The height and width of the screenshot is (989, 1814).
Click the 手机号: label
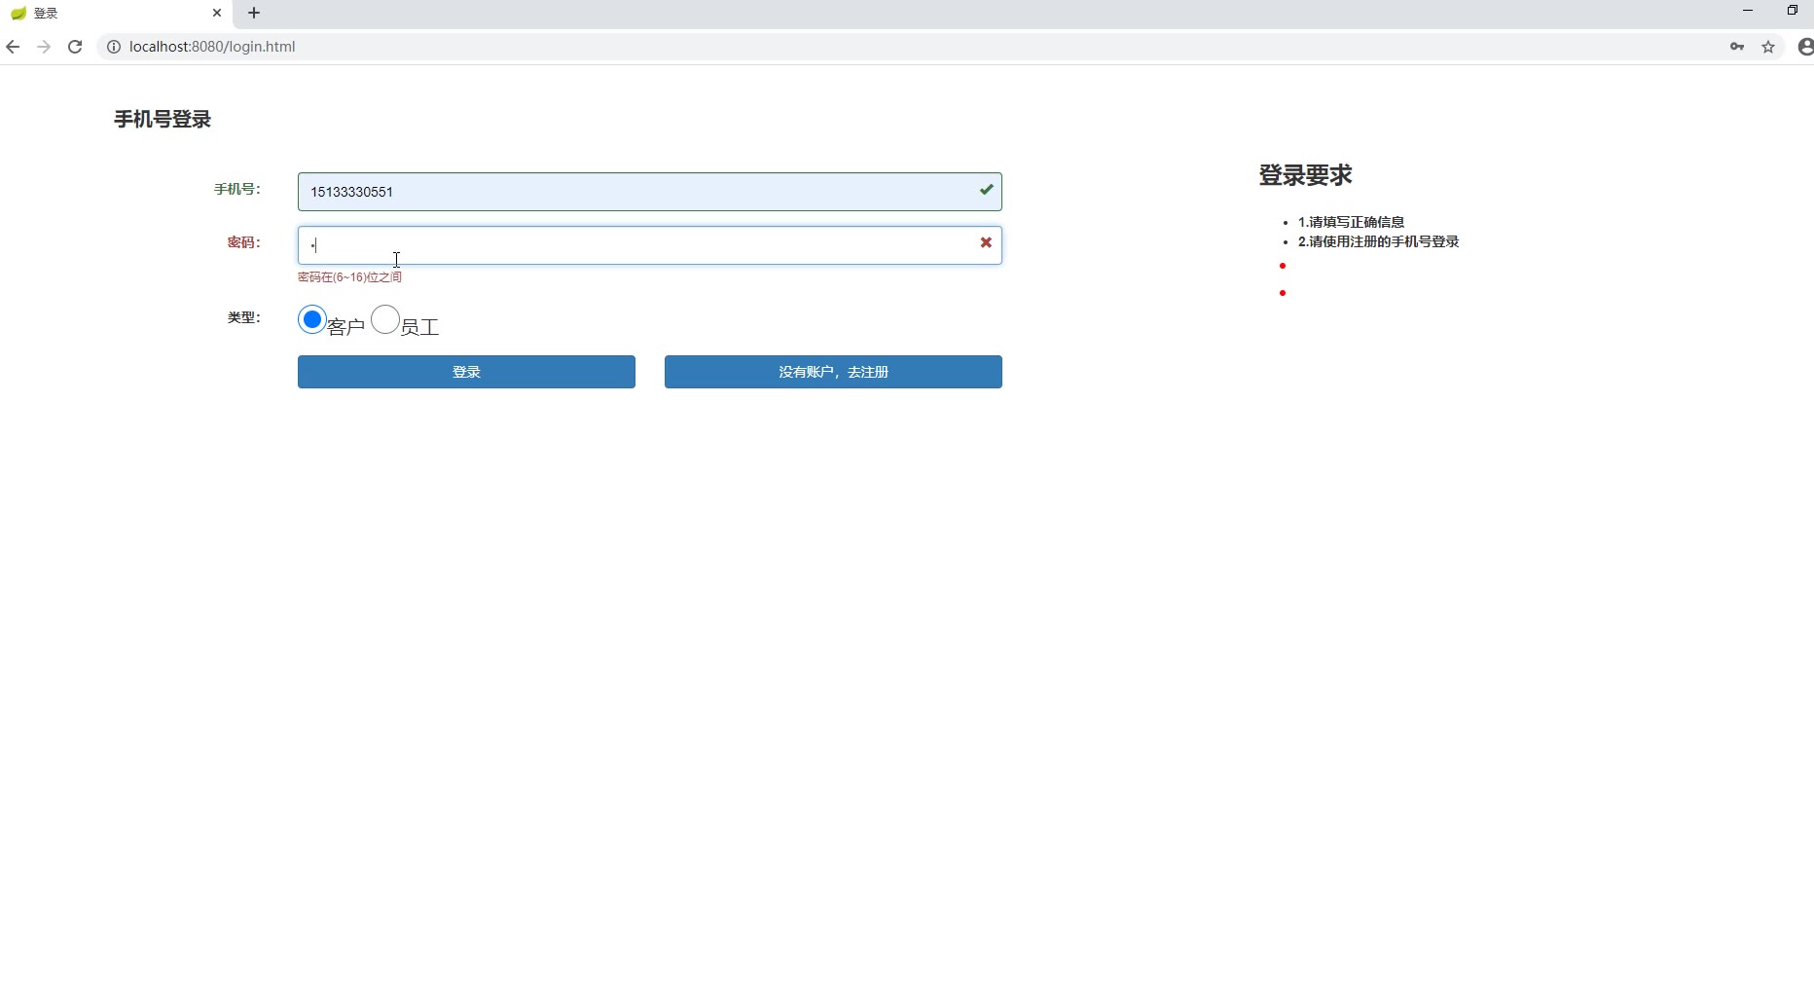click(237, 189)
